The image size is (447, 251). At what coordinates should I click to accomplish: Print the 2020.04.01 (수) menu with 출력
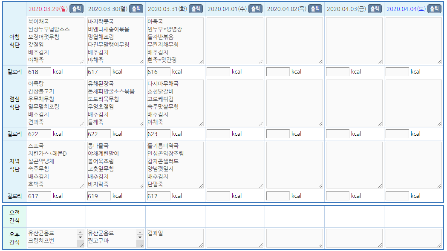255,9
